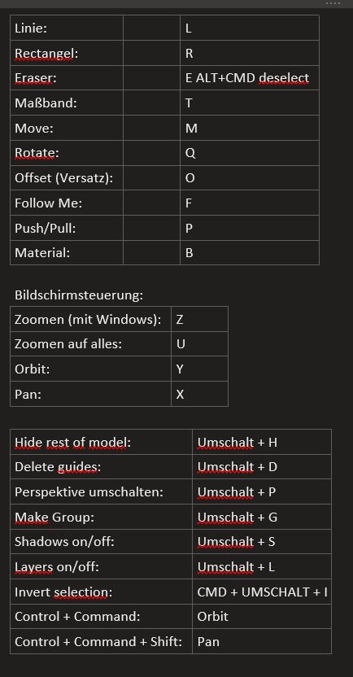Click the Umschalt + D shortcut cell
The width and height of the screenshot is (353, 677).
click(262, 467)
